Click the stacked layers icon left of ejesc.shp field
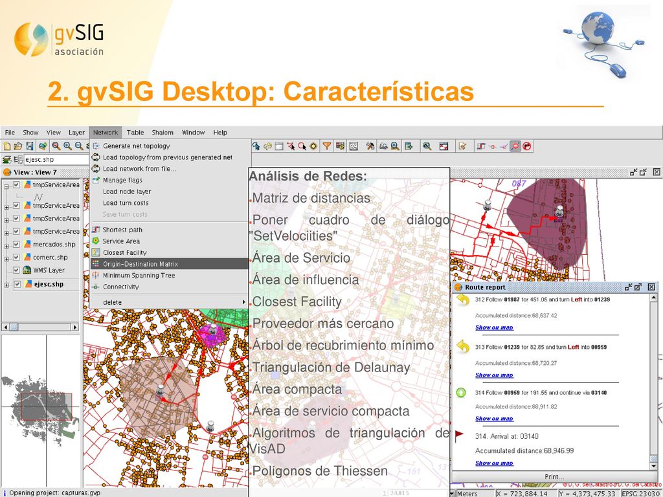This screenshot has height=497, width=663. [6, 159]
